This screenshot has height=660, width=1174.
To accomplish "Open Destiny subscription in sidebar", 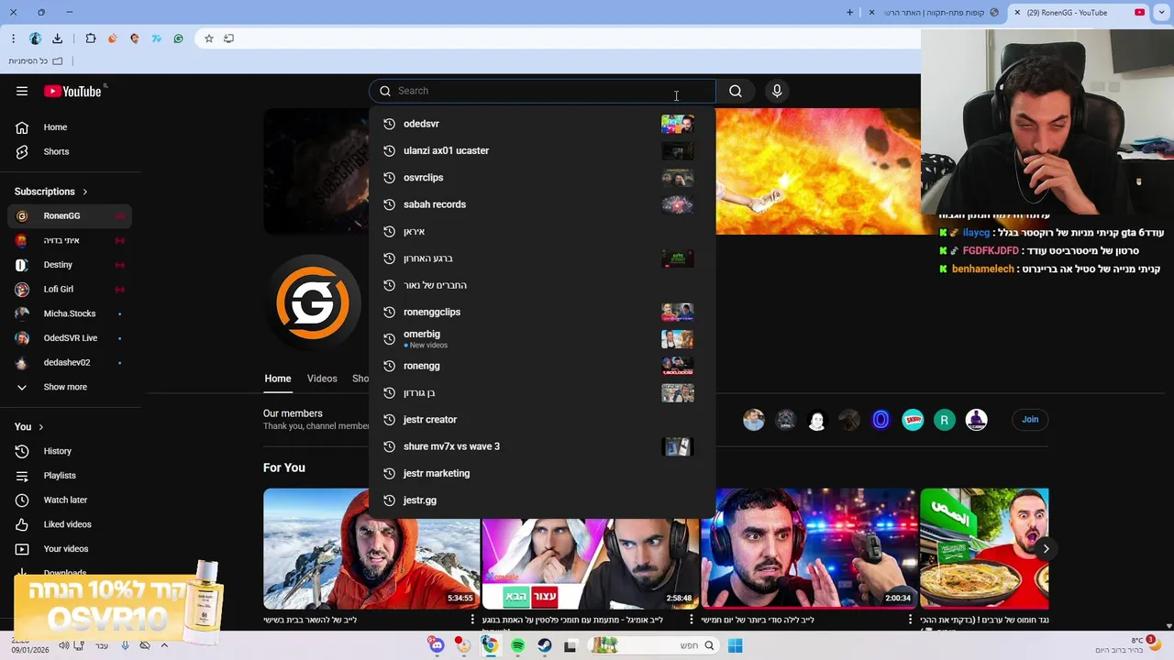I will click(70, 265).
